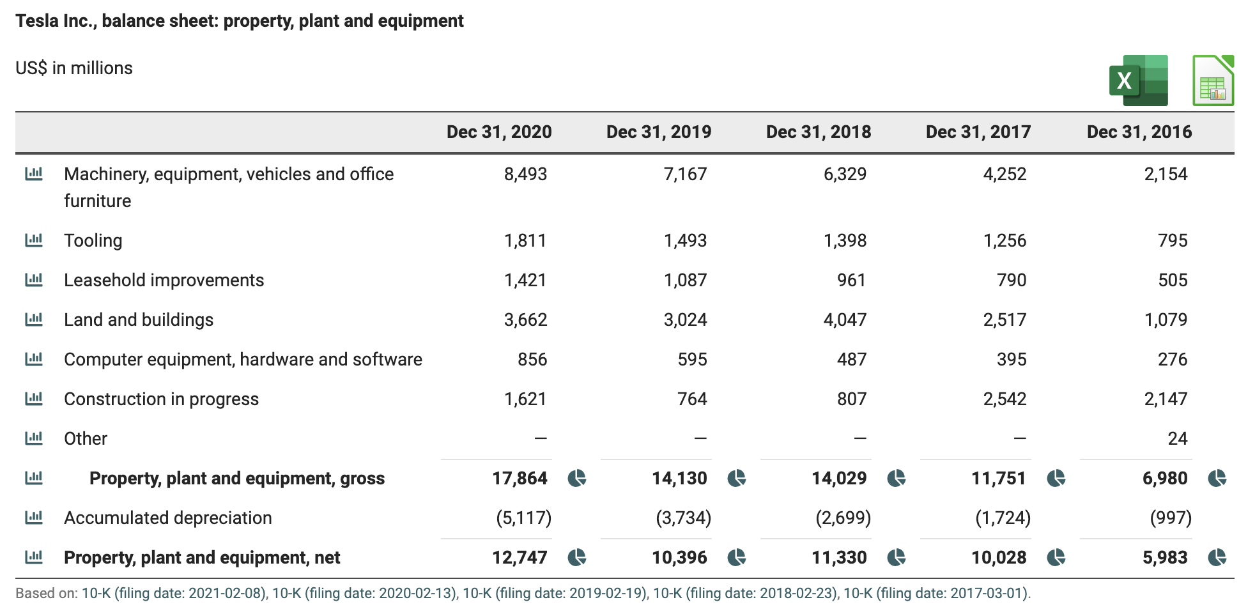Show pie chart for 2019 net PP&E 10,396

737,557
